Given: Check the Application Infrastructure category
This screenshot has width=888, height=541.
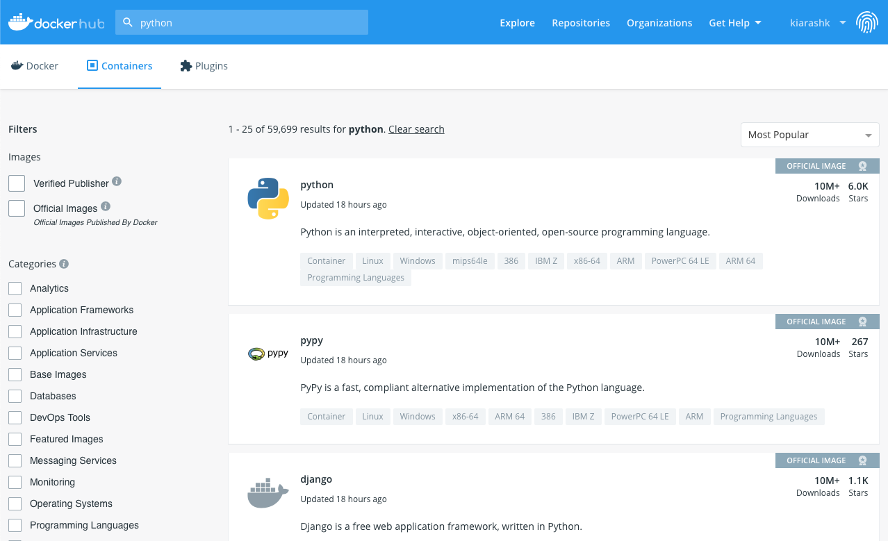Looking at the screenshot, I should (15, 331).
